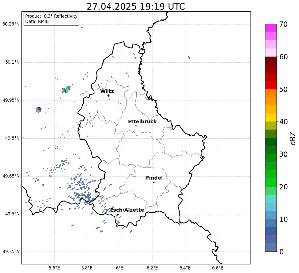Click the 6.6°E longitude label

[218, 268]
